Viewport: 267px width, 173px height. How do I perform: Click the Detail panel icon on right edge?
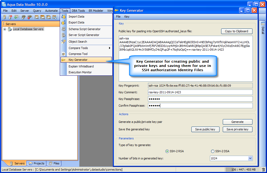tap(263, 24)
